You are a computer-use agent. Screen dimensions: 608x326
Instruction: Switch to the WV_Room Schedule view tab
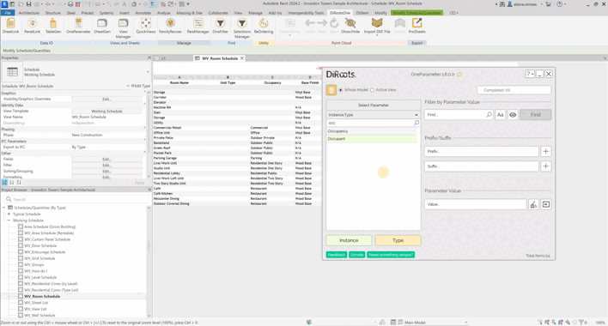coord(220,58)
